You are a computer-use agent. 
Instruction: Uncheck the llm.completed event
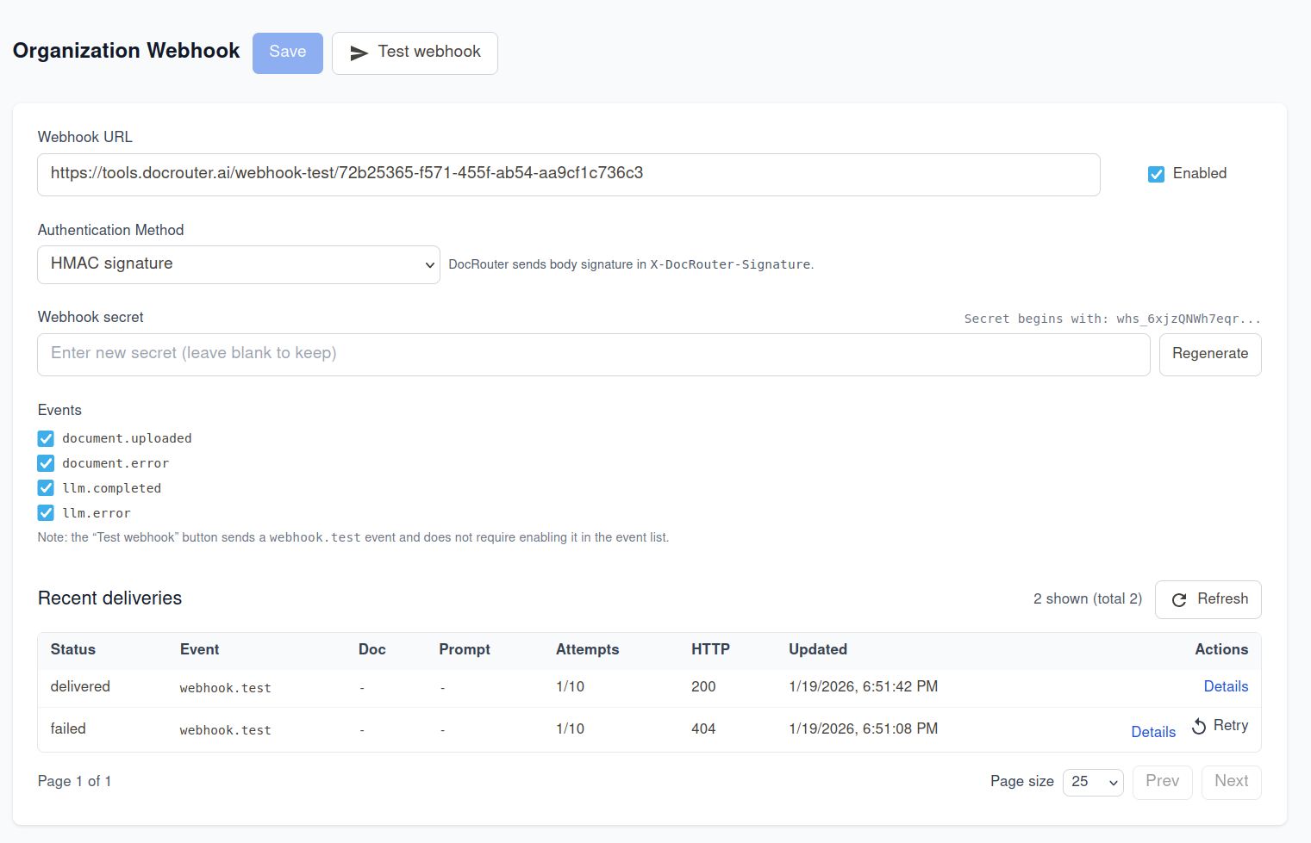pos(45,487)
